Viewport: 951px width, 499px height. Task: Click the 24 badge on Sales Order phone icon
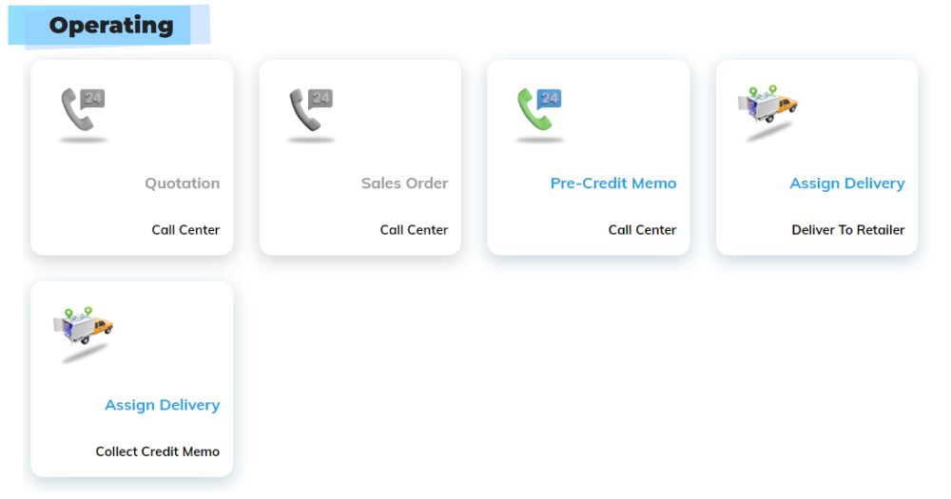pos(320,98)
